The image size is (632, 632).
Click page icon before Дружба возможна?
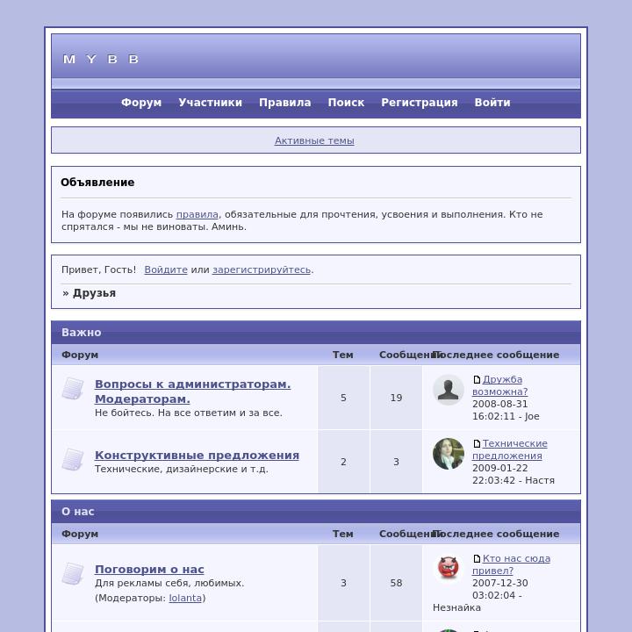477,380
